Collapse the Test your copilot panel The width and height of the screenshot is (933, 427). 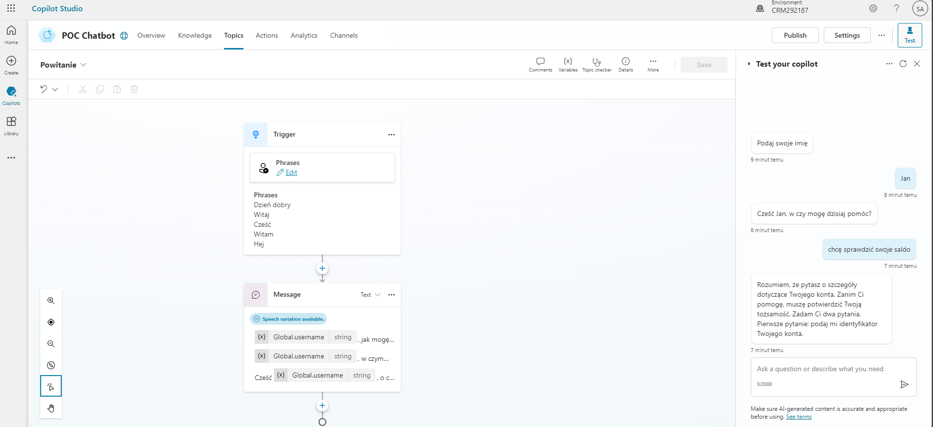click(x=749, y=64)
